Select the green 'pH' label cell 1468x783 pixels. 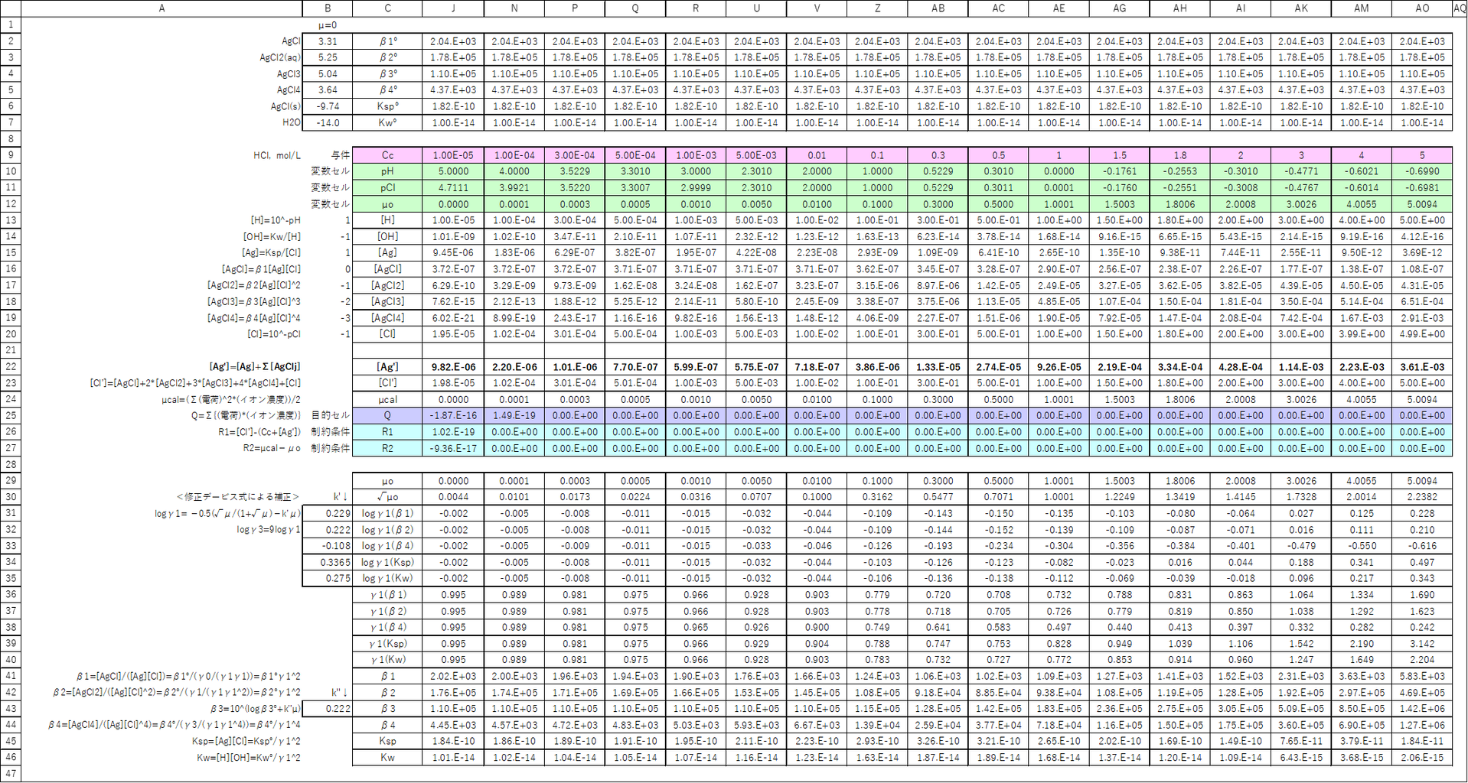[x=387, y=171]
